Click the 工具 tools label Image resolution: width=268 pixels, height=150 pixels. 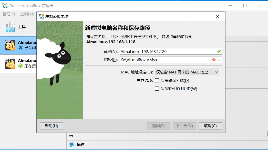pyautogui.click(x=22, y=27)
